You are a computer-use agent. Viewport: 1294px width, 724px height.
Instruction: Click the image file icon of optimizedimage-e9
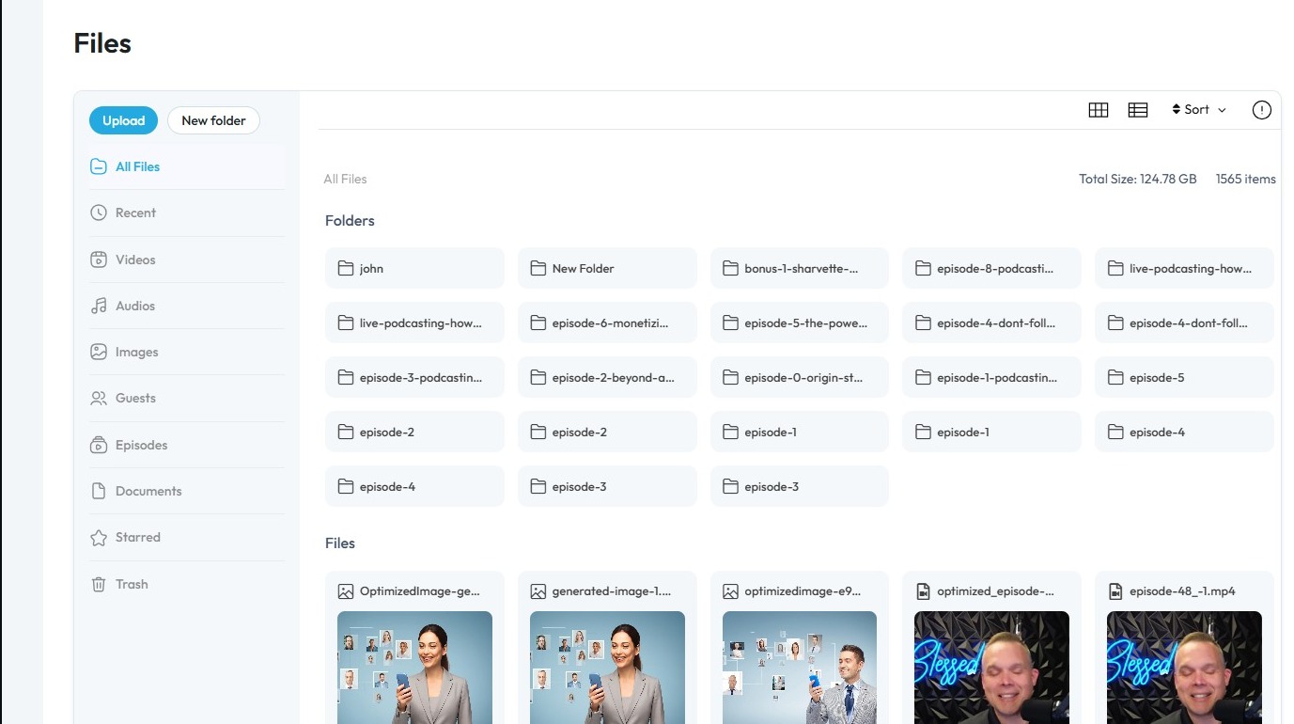coord(730,591)
